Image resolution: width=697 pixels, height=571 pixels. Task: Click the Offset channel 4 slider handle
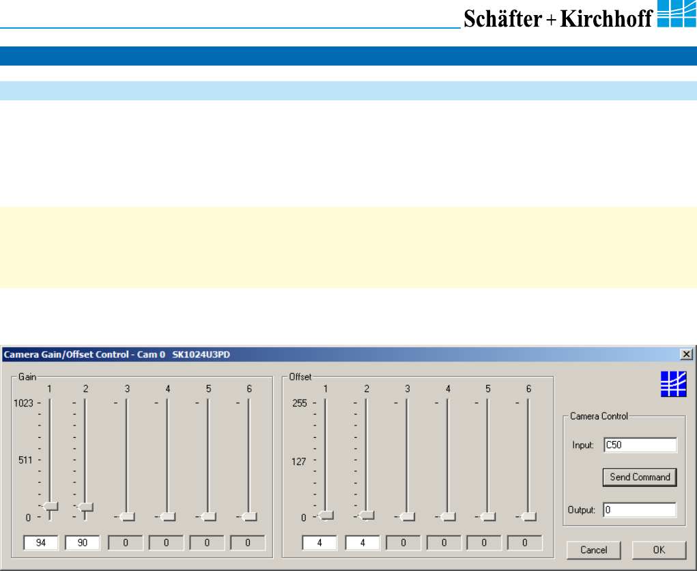click(x=447, y=517)
